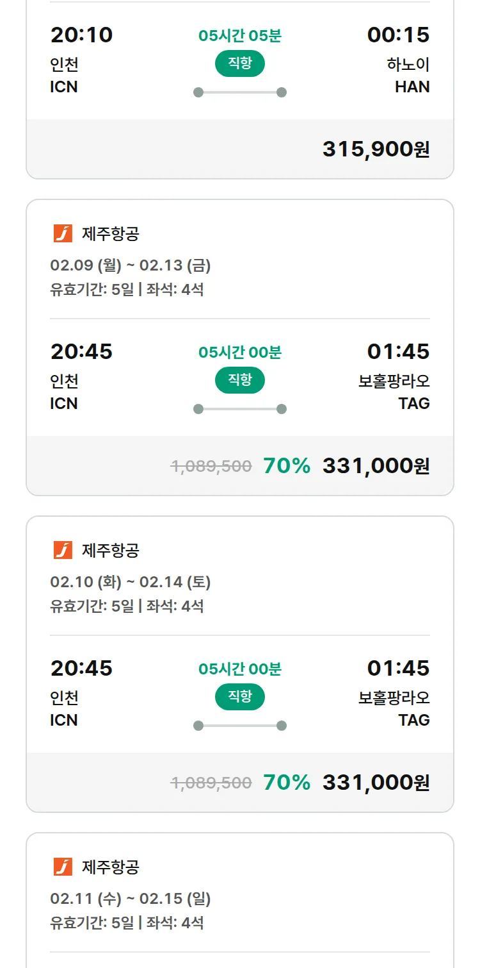
Task: Tap the 직항 badge on 02.09 flight
Action: click(x=240, y=380)
